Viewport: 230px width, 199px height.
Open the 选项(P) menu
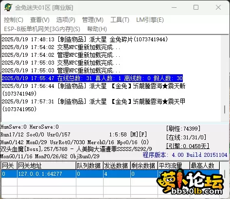66,20
